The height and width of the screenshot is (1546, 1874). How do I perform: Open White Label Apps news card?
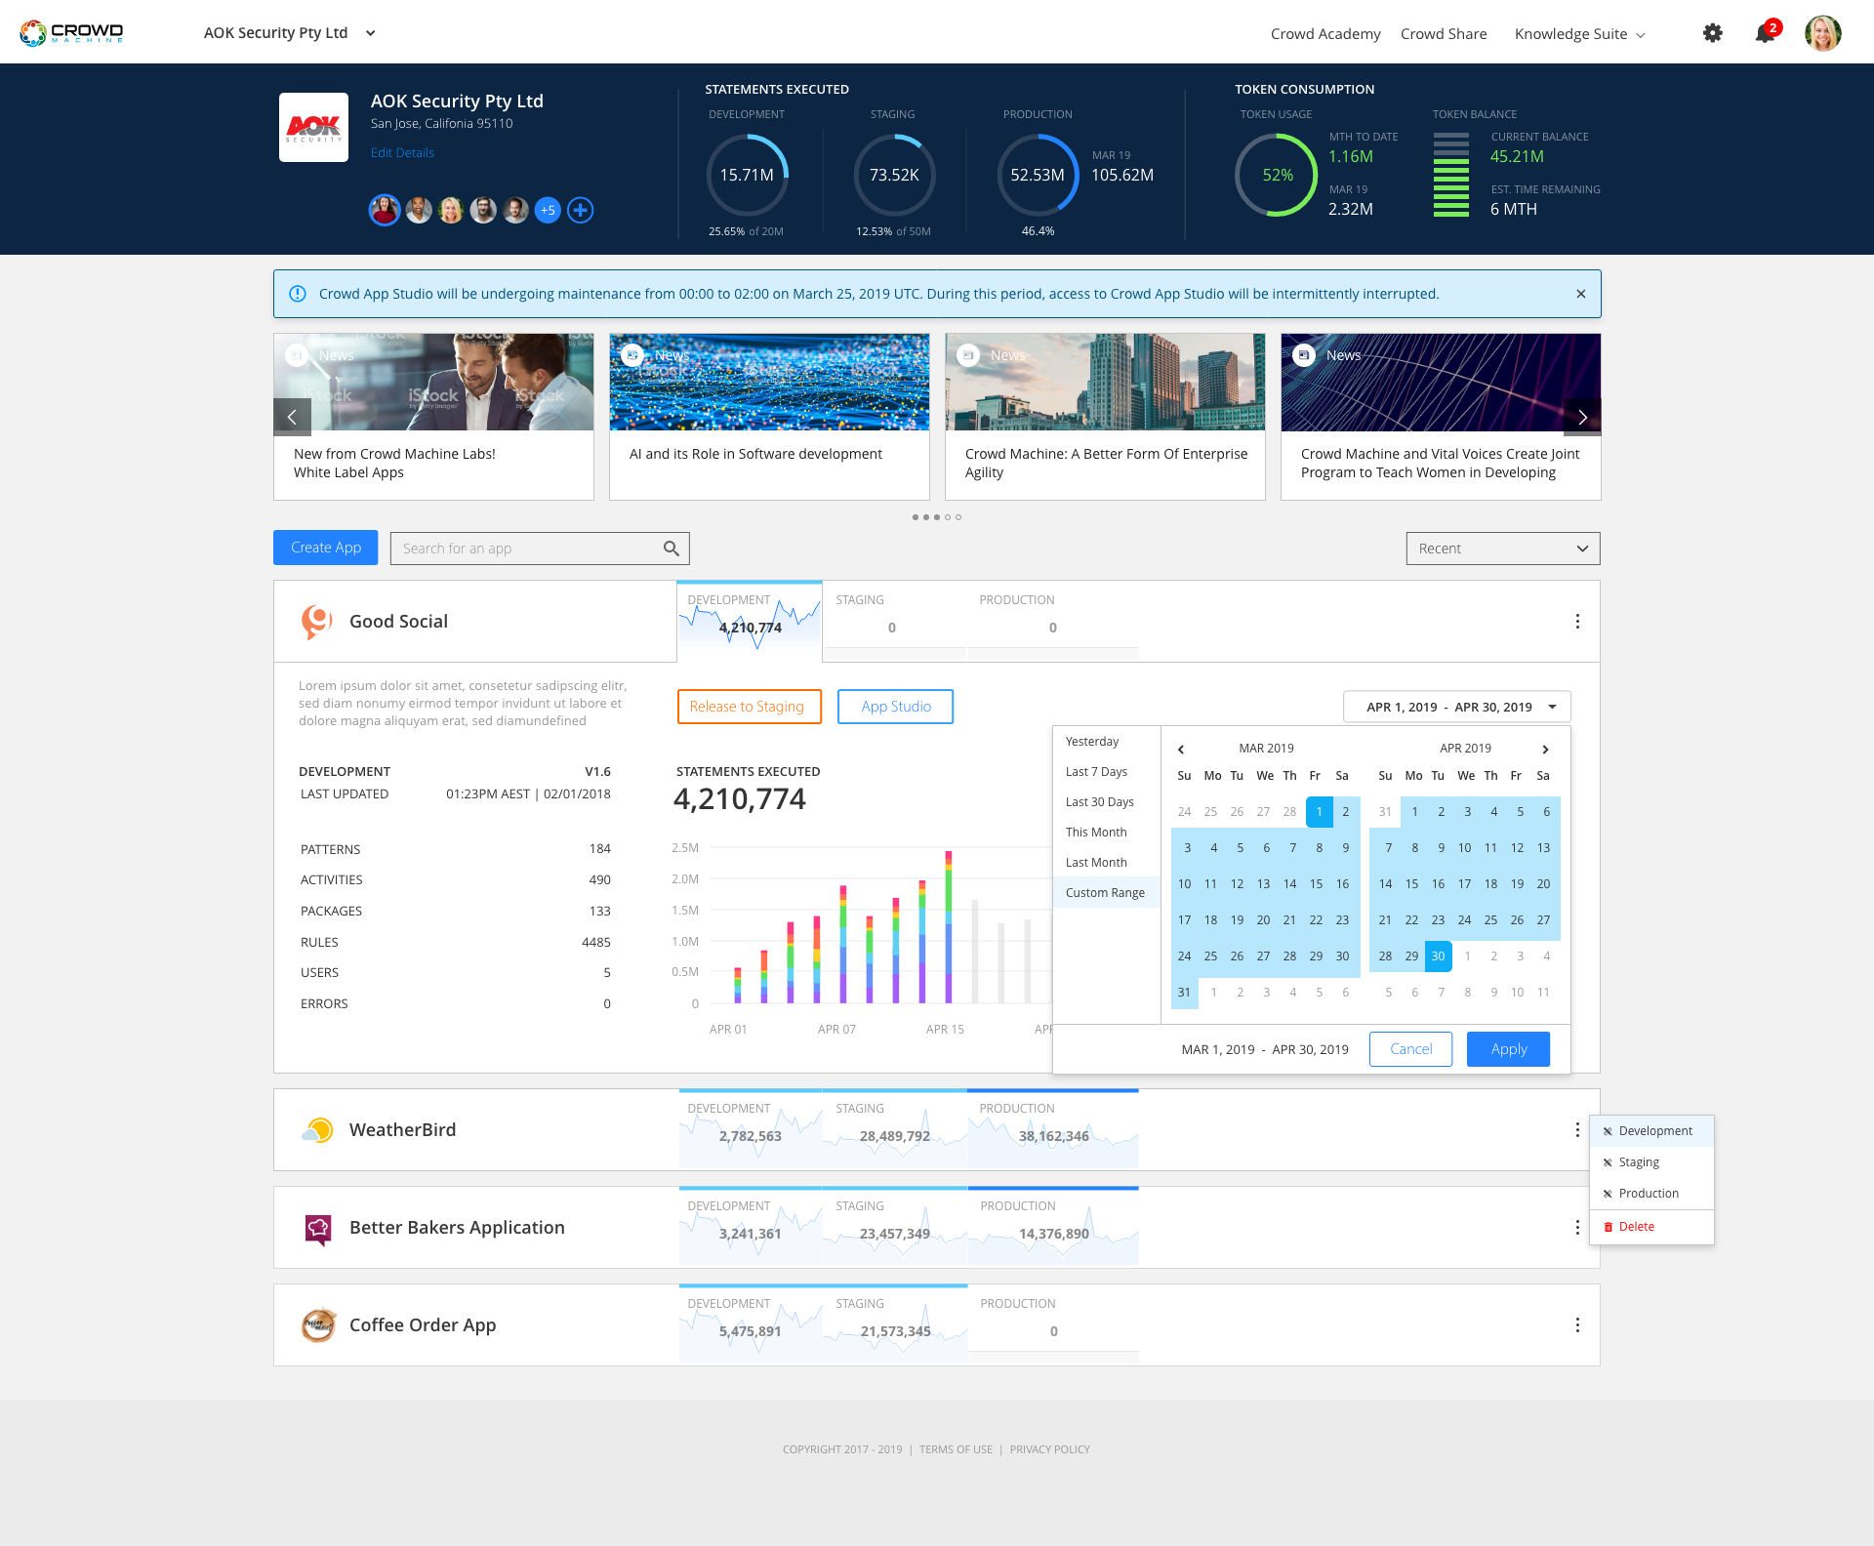pos(433,417)
